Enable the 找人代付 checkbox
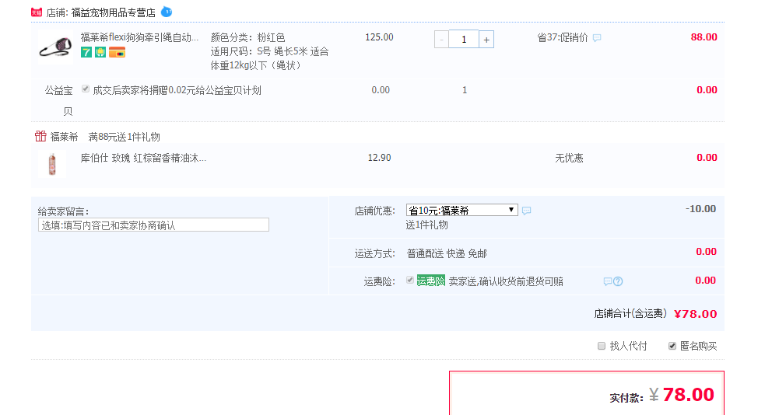 (x=601, y=346)
